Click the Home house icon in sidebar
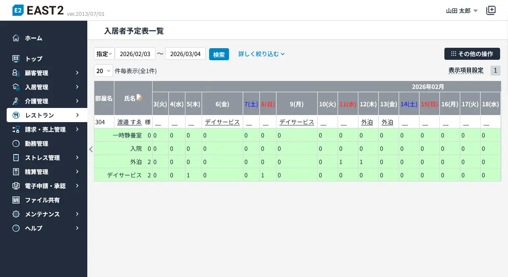 pyautogui.click(x=16, y=38)
